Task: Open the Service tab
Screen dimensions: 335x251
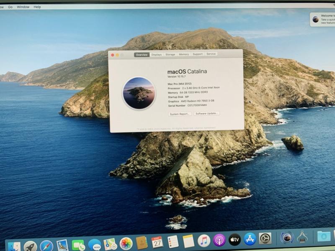Action: pyautogui.click(x=211, y=54)
